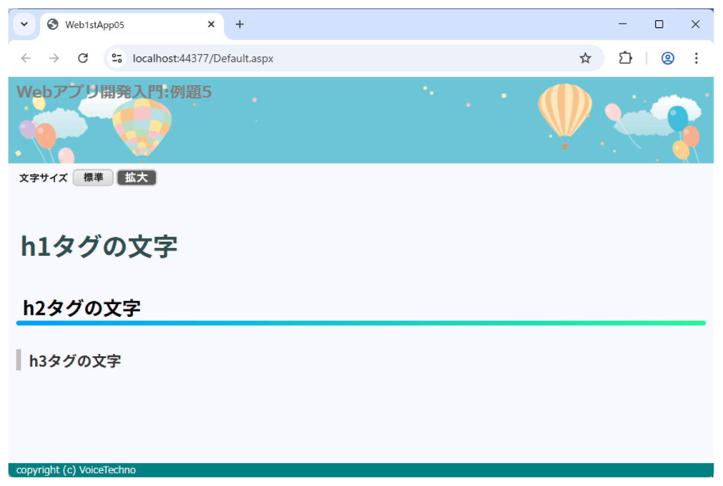Open the tab search chevron dropdown

point(24,24)
